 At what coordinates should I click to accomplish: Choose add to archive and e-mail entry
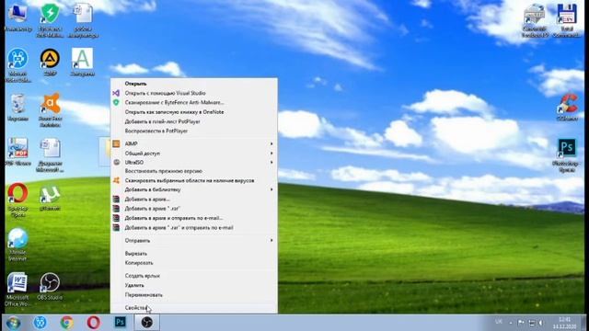click(194, 218)
